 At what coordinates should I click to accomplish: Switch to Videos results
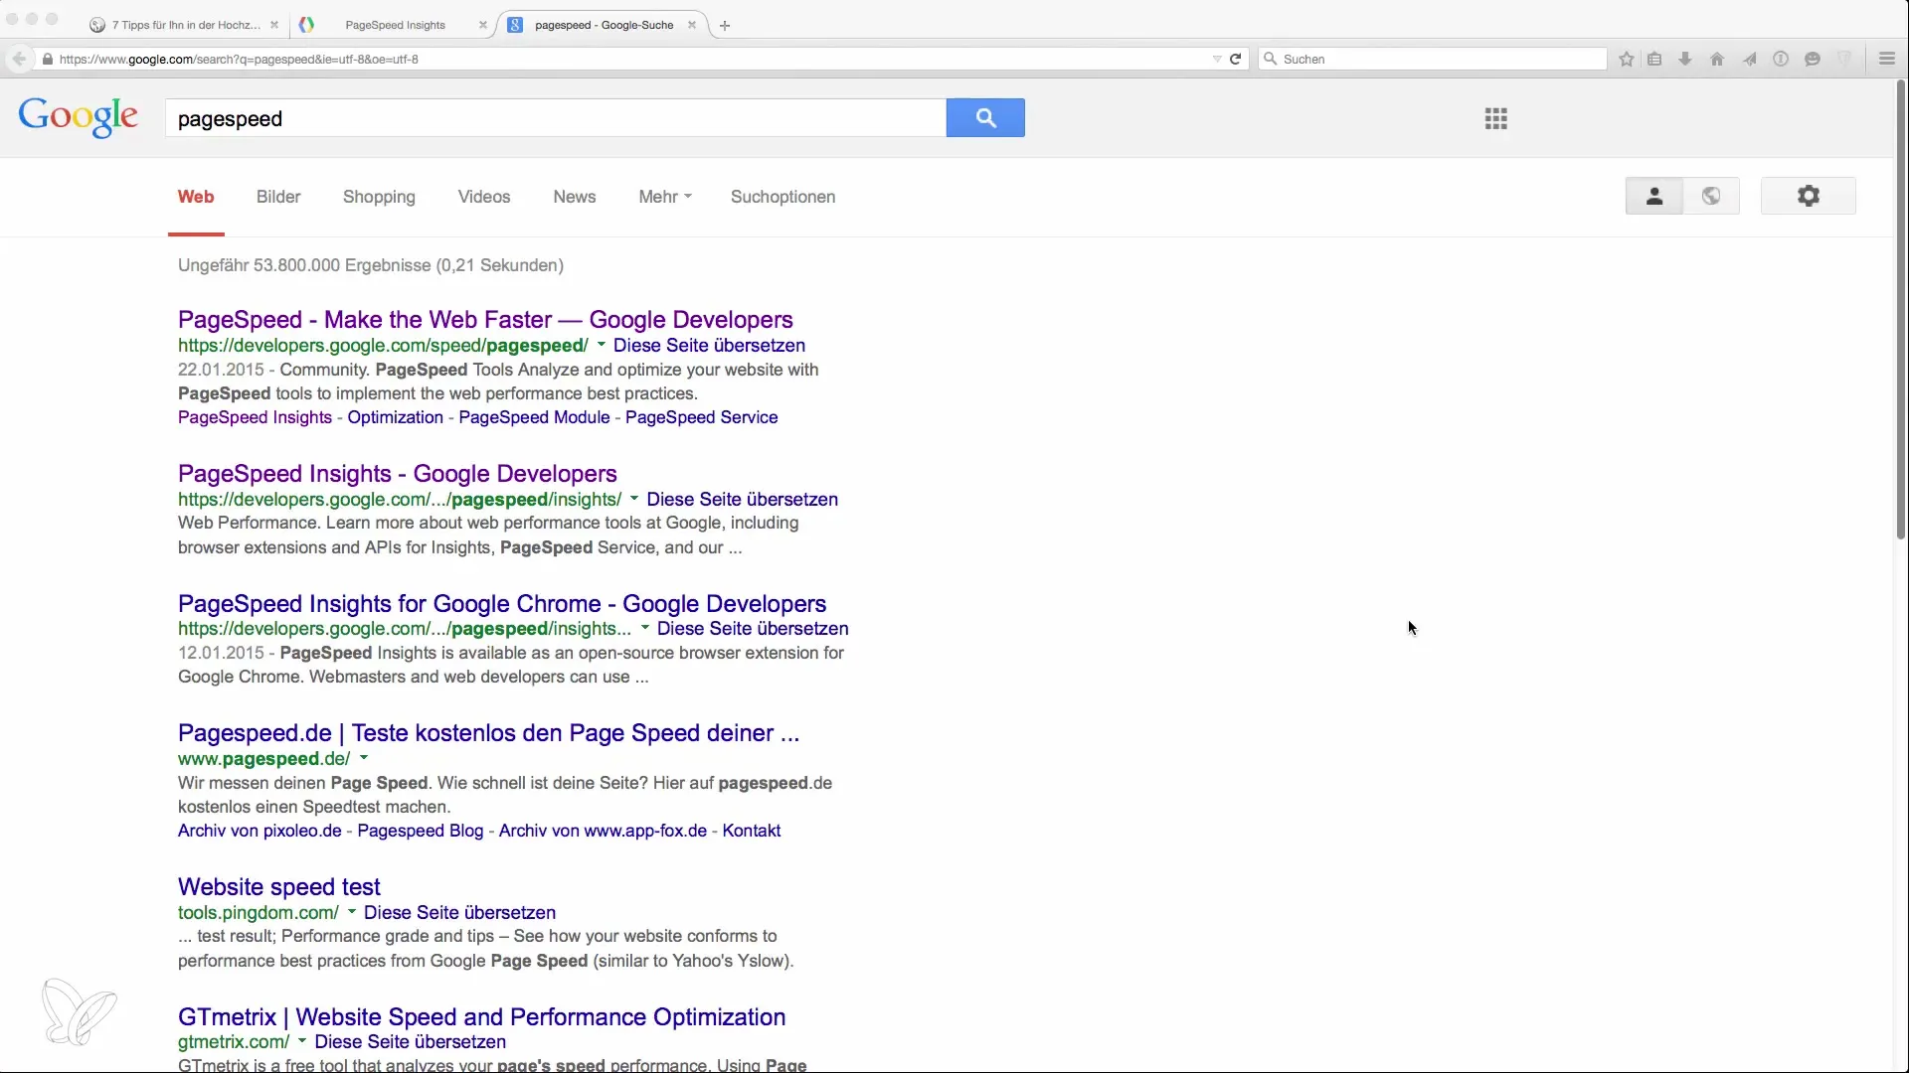tap(484, 197)
